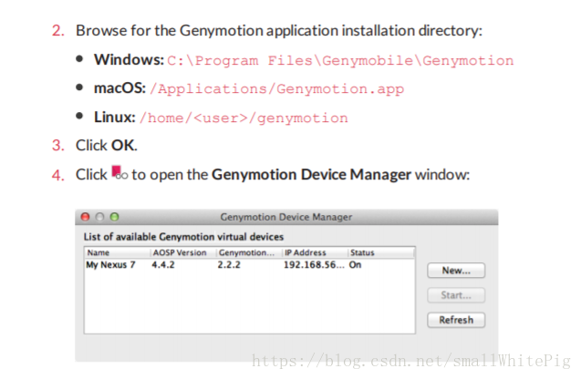Minimize the Genymotion Device Manager window
This screenshot has height=379, width=581.
pos(99,217)
